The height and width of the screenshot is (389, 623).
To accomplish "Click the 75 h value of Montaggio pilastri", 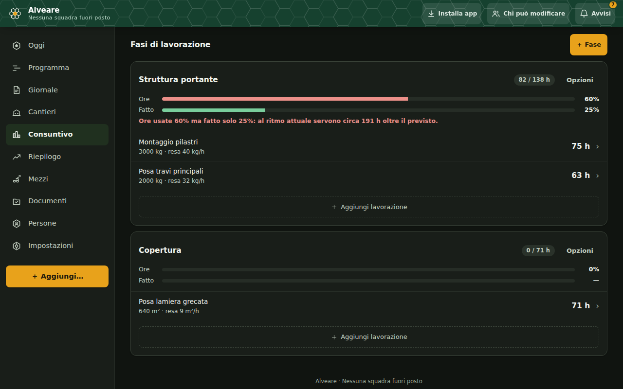I will tap(581, 146).
